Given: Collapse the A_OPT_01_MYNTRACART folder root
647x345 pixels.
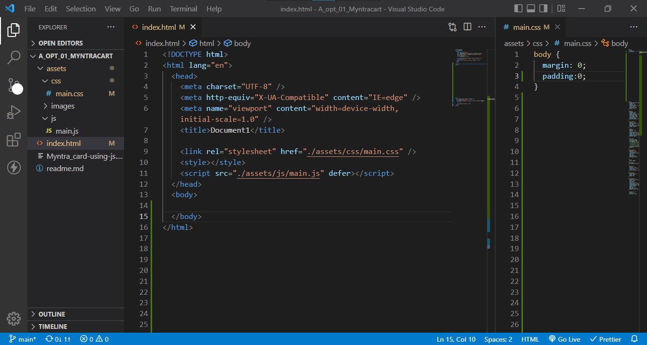Looking at the screenshot, I should point(76,56).
